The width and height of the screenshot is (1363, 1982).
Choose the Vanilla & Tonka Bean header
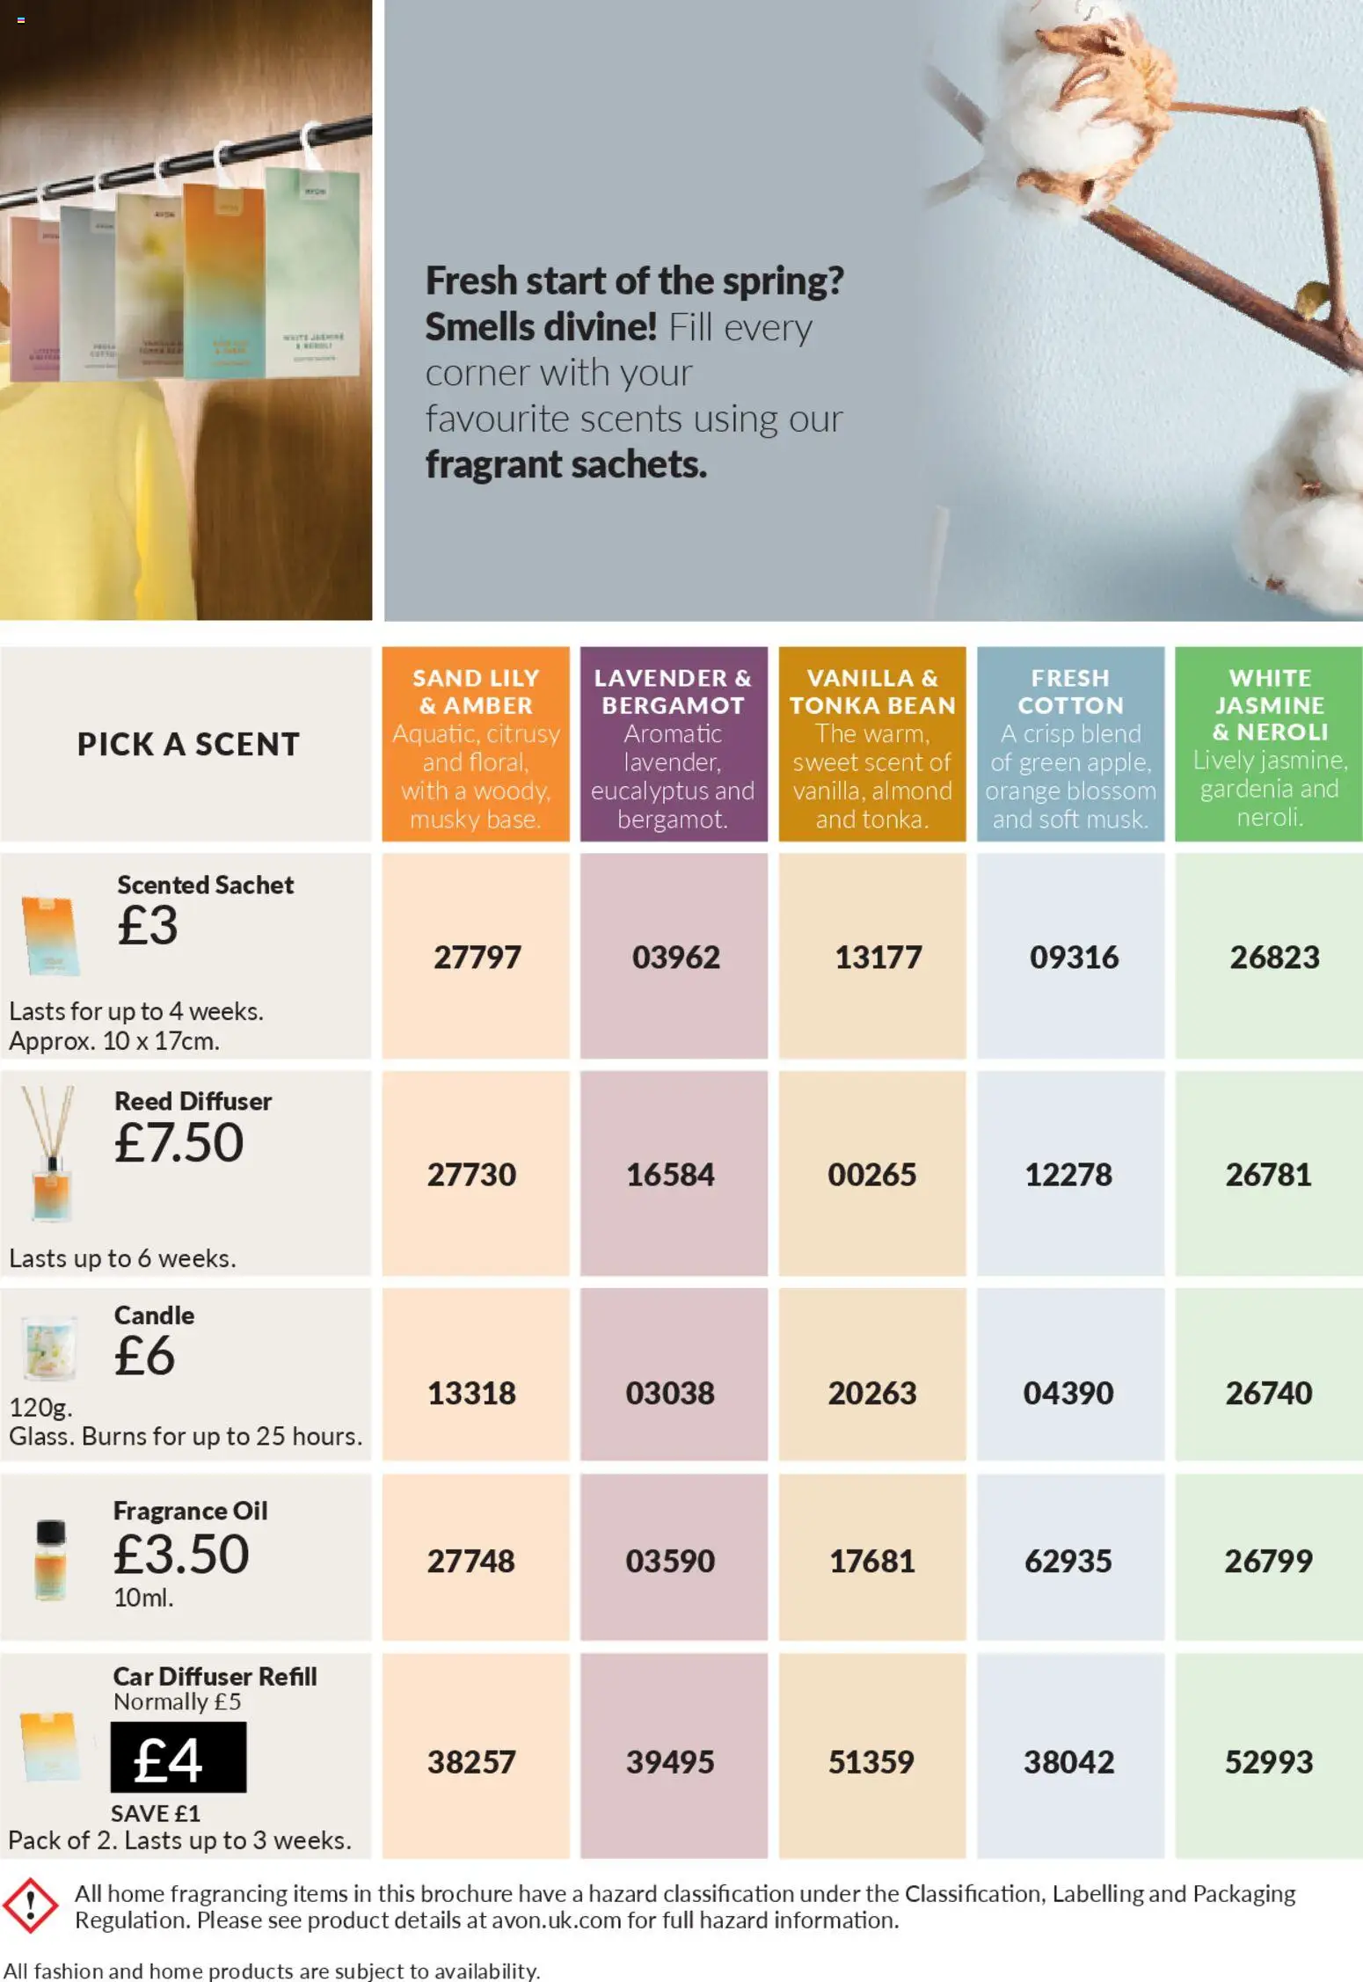(871, 746)
